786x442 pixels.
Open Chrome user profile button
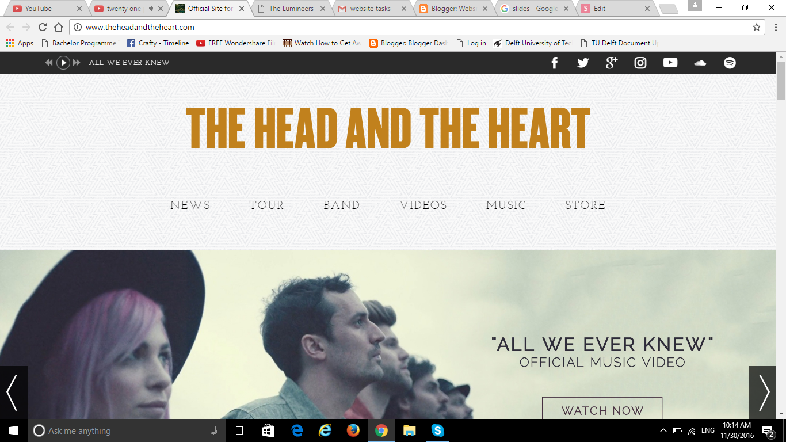coord(695,5)
